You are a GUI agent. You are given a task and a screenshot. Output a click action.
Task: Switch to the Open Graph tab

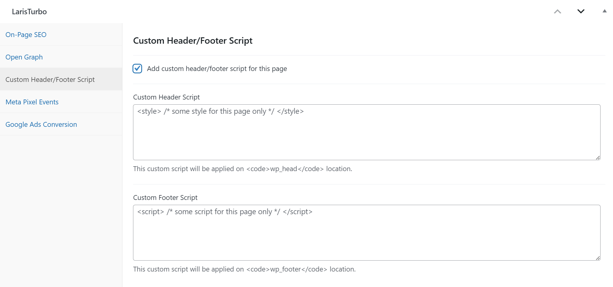tap(24, 57)
